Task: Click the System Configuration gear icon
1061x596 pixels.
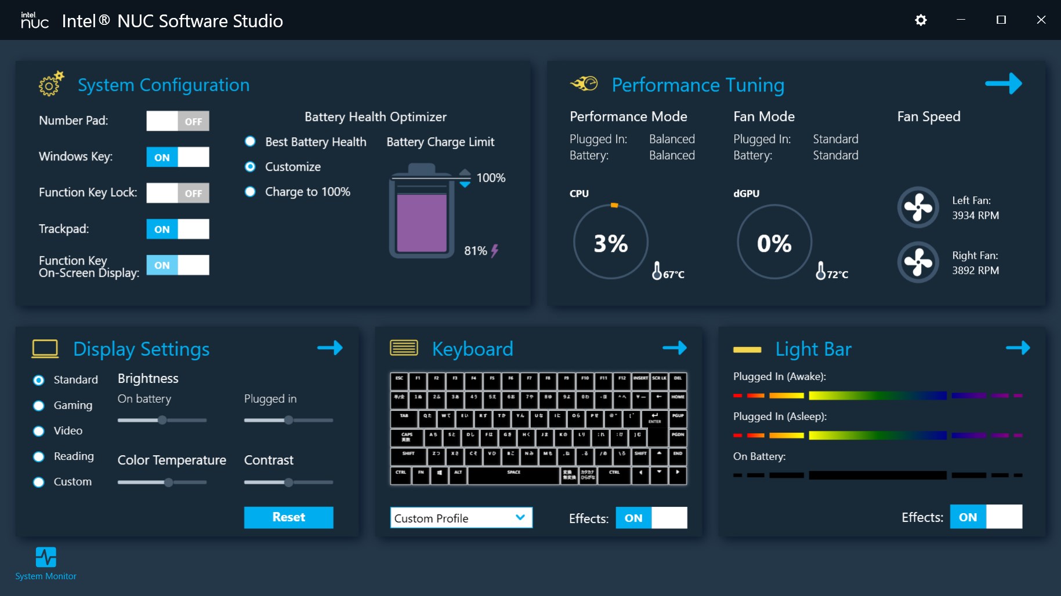Action: tap(51, 84)
